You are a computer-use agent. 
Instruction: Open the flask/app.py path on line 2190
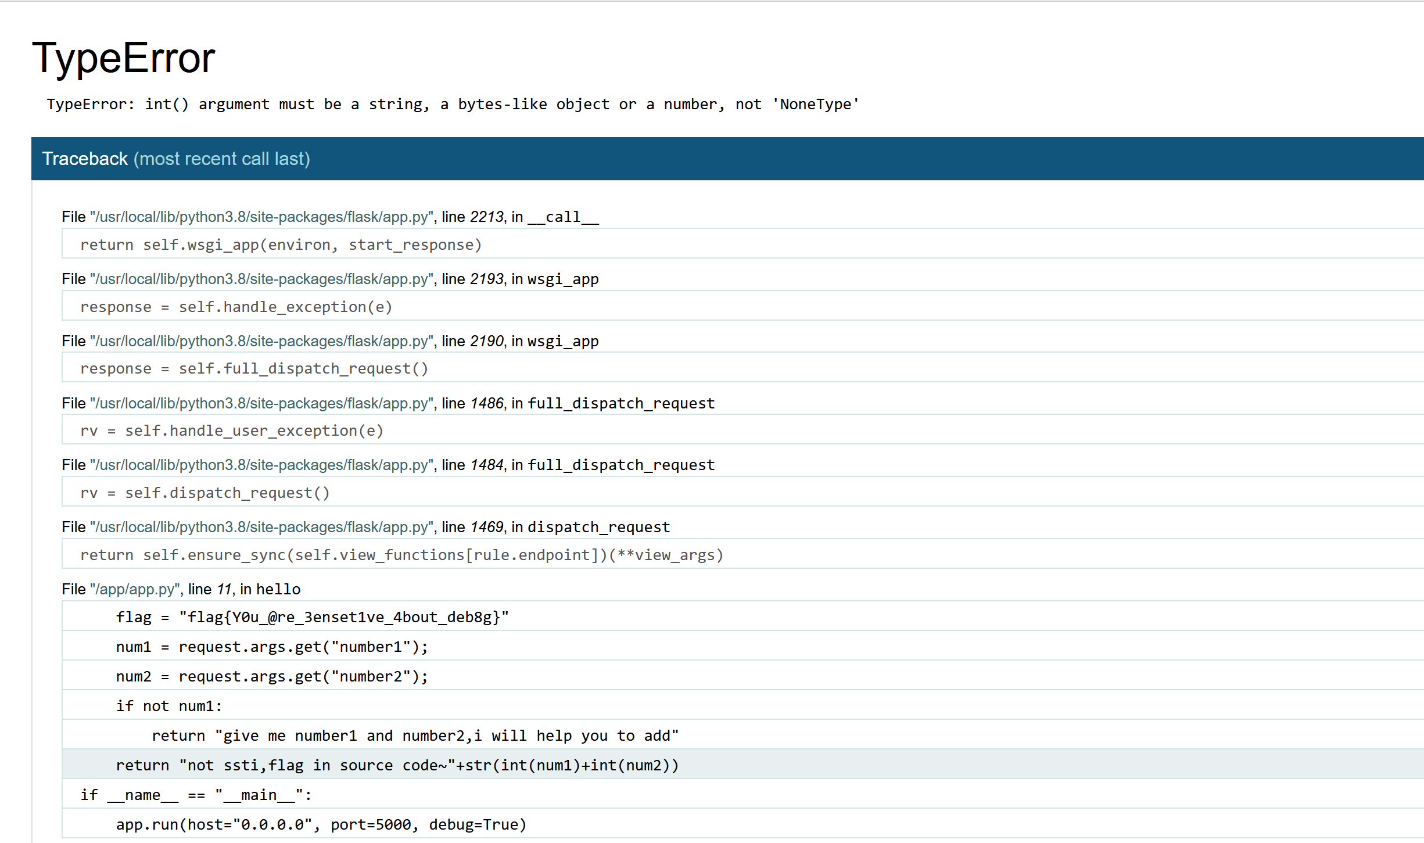click(x=261, y=341)
